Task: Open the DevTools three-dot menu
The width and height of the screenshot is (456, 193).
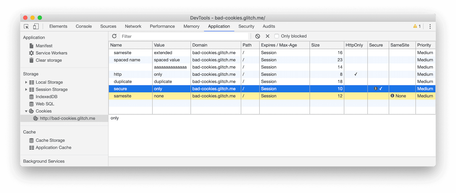Action: 430,27
